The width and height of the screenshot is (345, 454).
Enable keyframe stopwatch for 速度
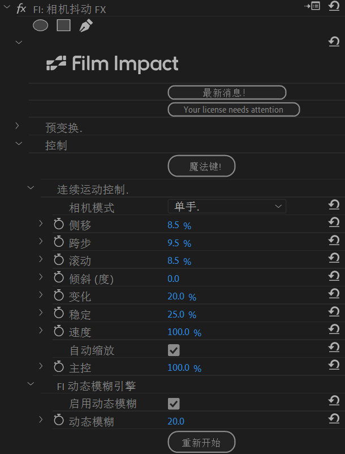[x=59, y=332]
